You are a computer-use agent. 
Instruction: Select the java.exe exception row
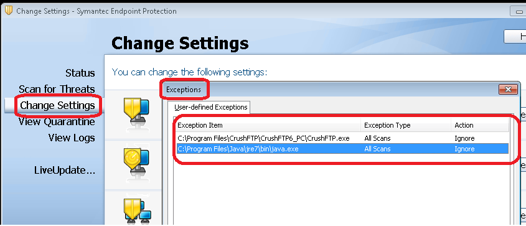coord(342,149)
